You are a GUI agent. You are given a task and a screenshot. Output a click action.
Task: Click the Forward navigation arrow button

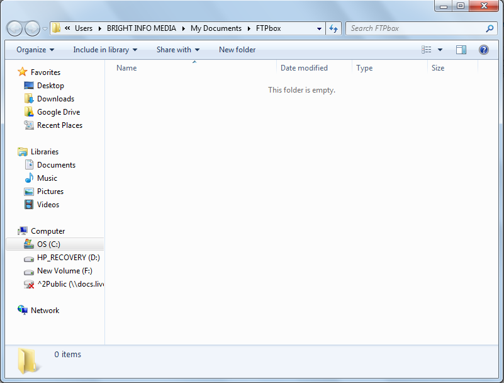[33, 28]
